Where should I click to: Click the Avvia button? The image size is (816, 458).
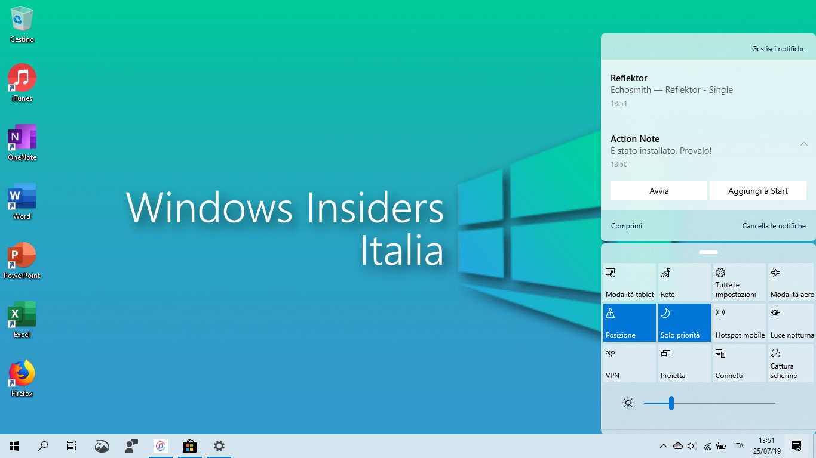tap(659, 191)
